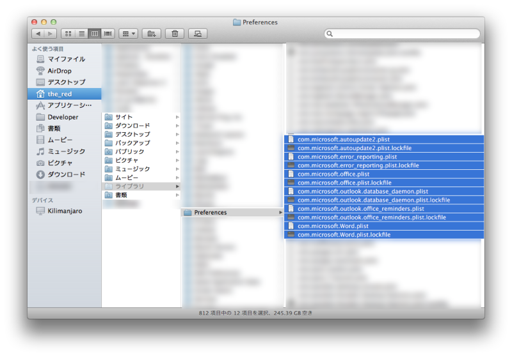Screen dimensions: 512x357
Task: Select the パブリック folder
Action: tap(141, 151)
